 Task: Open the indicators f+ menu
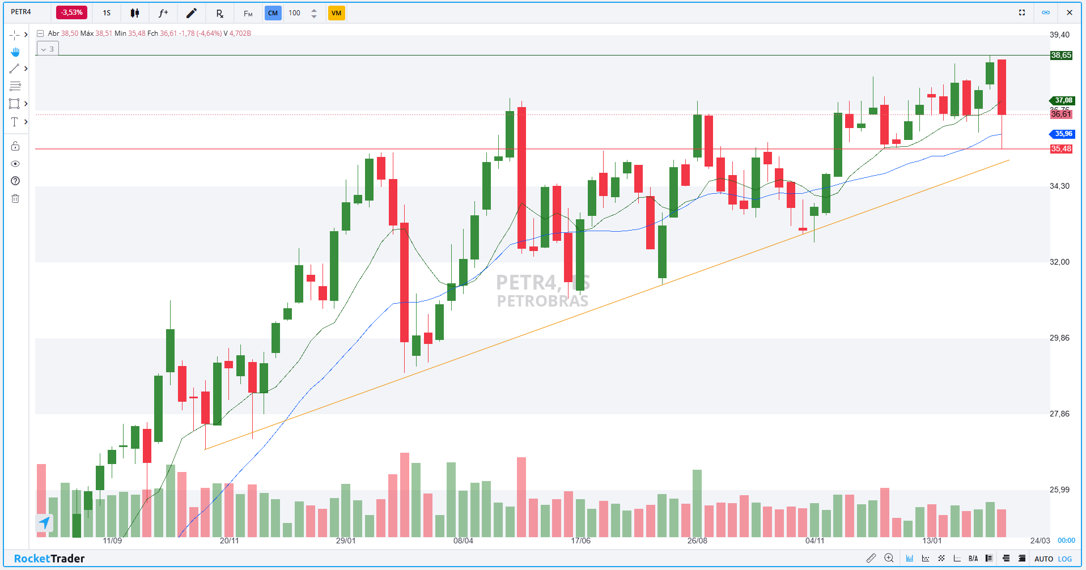(163, 13)
